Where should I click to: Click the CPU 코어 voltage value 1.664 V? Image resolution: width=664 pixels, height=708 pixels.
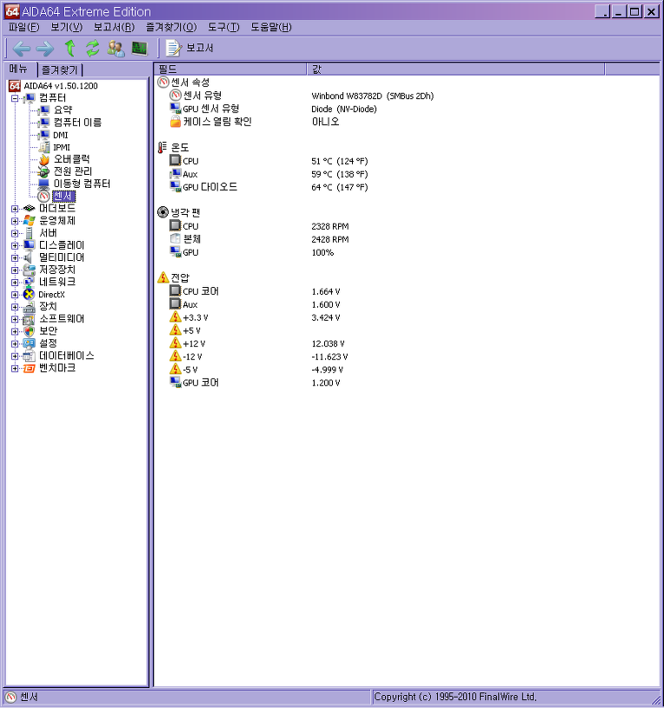pos(326,291)
